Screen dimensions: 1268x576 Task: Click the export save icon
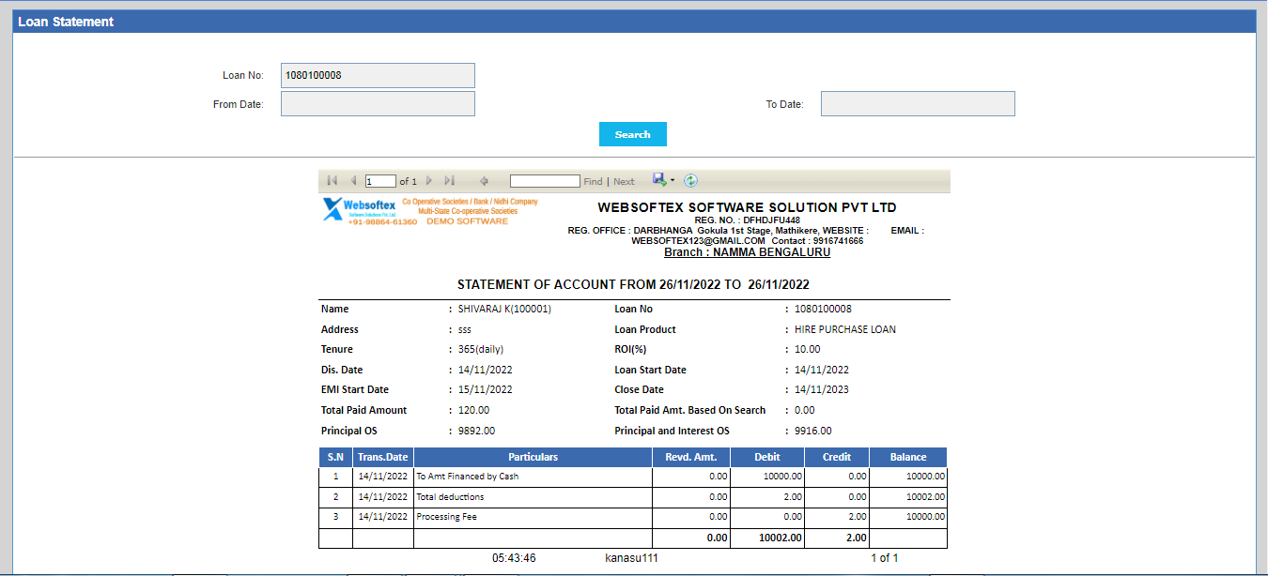(x=659, y=180)
